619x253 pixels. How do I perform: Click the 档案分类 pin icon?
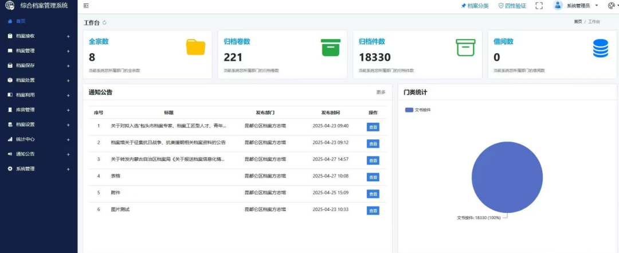pos(464,6)
